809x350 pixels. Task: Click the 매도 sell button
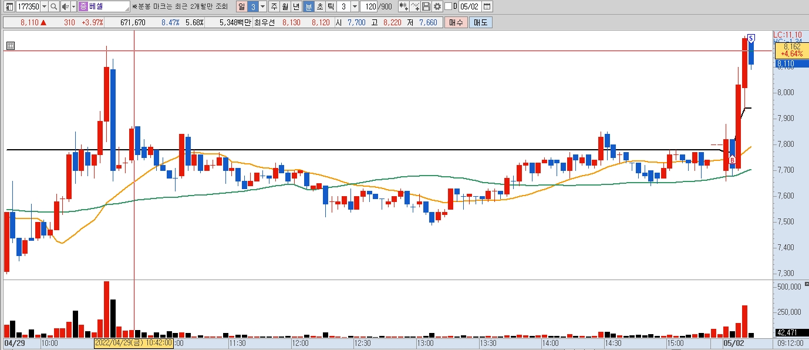[x=481, y=22]
